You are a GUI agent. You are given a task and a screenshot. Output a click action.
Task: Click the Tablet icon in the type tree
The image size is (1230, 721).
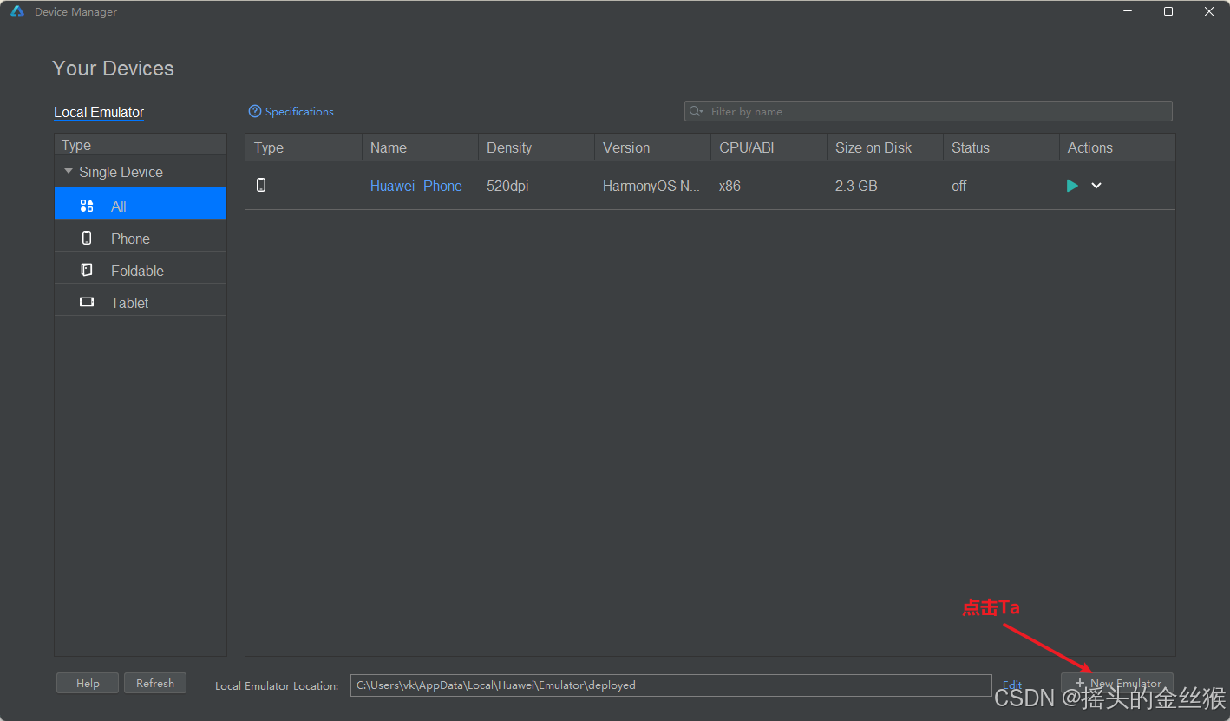(x=87, y=302)
